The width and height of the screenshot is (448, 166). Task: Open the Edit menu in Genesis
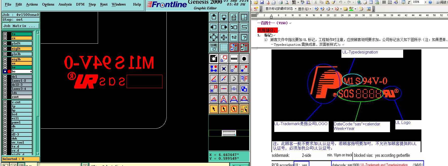(x=19, y=5)
